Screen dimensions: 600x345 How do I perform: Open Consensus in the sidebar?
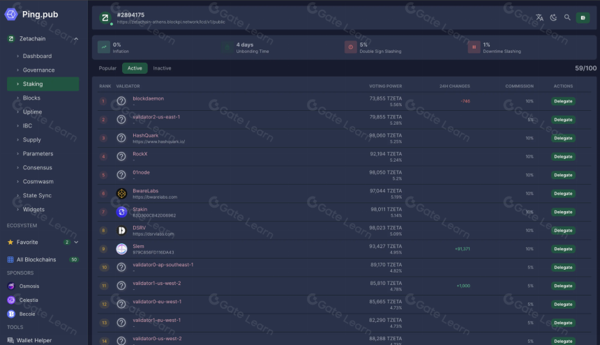(37, 168)
